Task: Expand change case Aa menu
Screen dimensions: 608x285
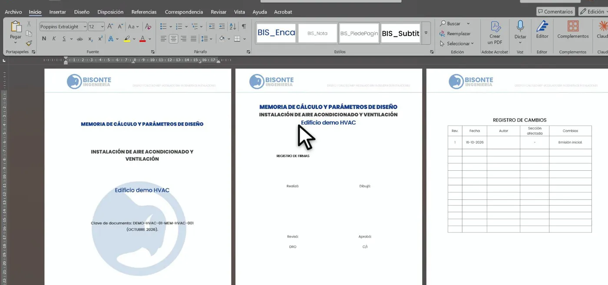Action: (138, 27)
